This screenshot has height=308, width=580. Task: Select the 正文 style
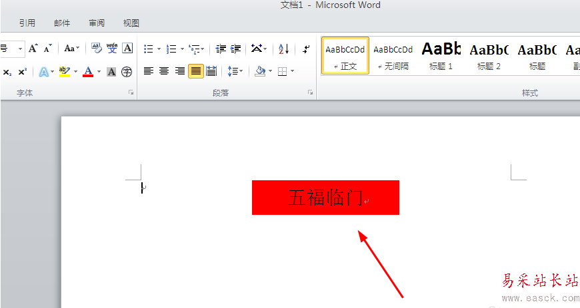click(345, 56)
